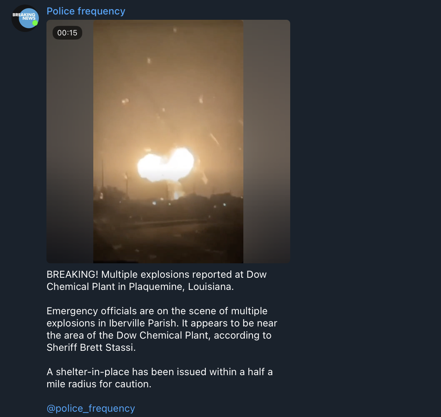Open the Police frequency channel avatar
Screen dimensions: 441x417
click(x=25, y=18)
